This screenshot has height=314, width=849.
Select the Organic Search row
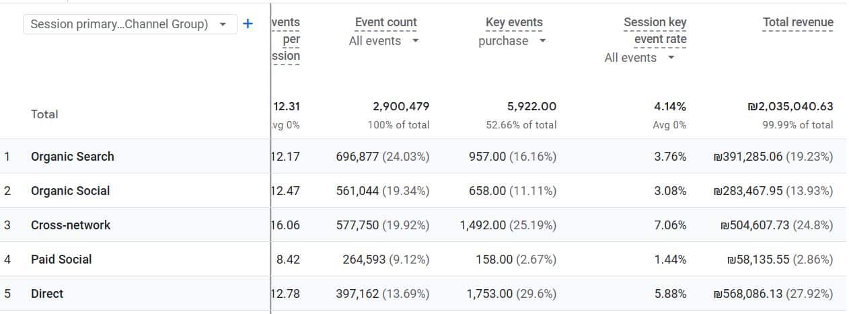tap(73, 157)
